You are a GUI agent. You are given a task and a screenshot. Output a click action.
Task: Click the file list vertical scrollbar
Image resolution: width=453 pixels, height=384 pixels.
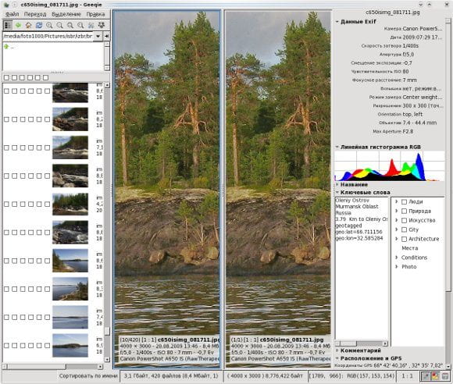tap(107, 222)
